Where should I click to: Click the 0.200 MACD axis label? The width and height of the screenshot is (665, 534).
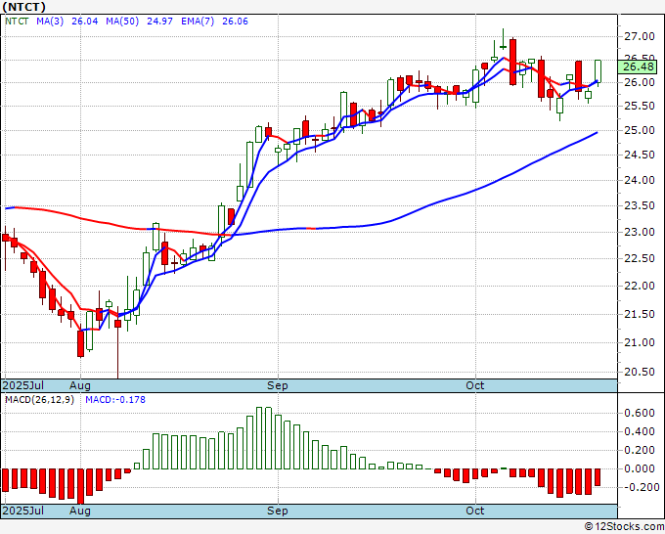pyautogui.click(x=640, y=450)
